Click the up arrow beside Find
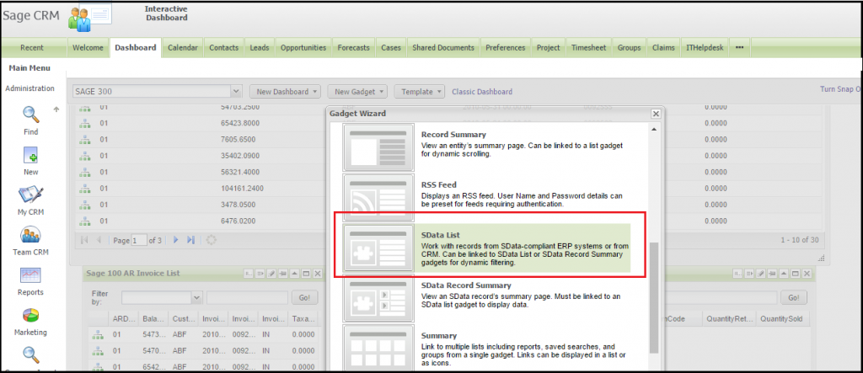The image size is (863, 373). pos(56,109)
